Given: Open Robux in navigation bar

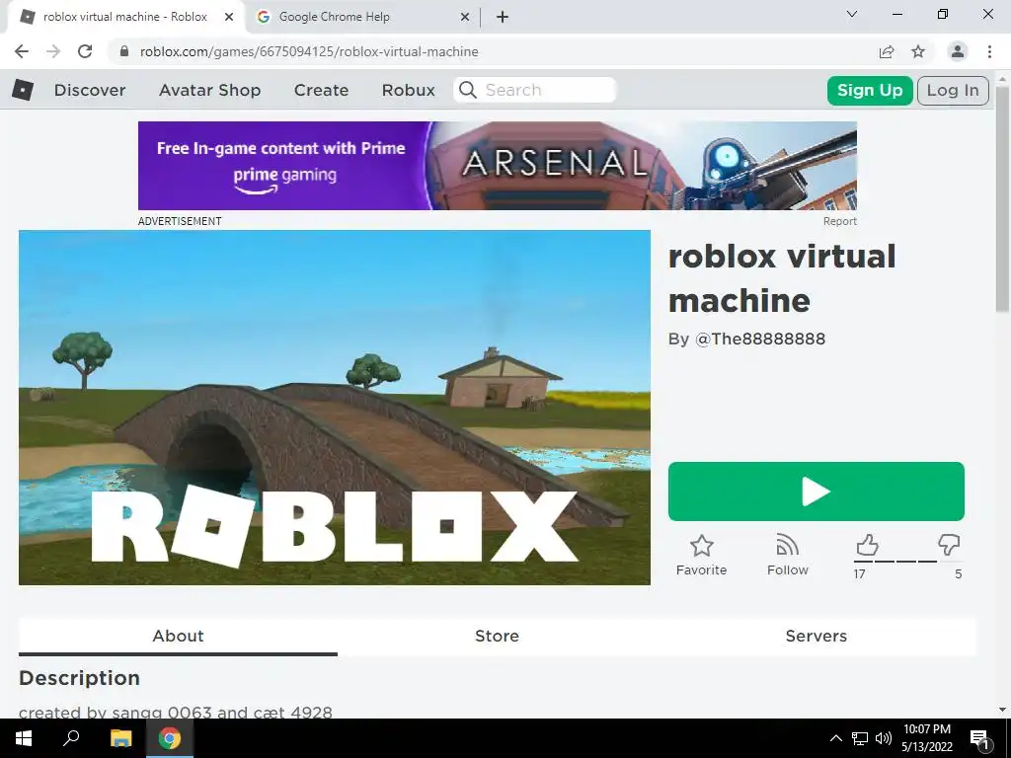Looking at the screenshot, I should (x=408, y=90).
